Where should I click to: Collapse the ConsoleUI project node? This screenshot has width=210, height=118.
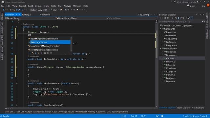tap(160, 29)
